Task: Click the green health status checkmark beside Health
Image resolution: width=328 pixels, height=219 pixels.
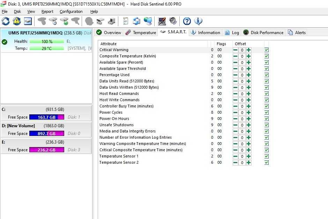Action: [5, 42]
